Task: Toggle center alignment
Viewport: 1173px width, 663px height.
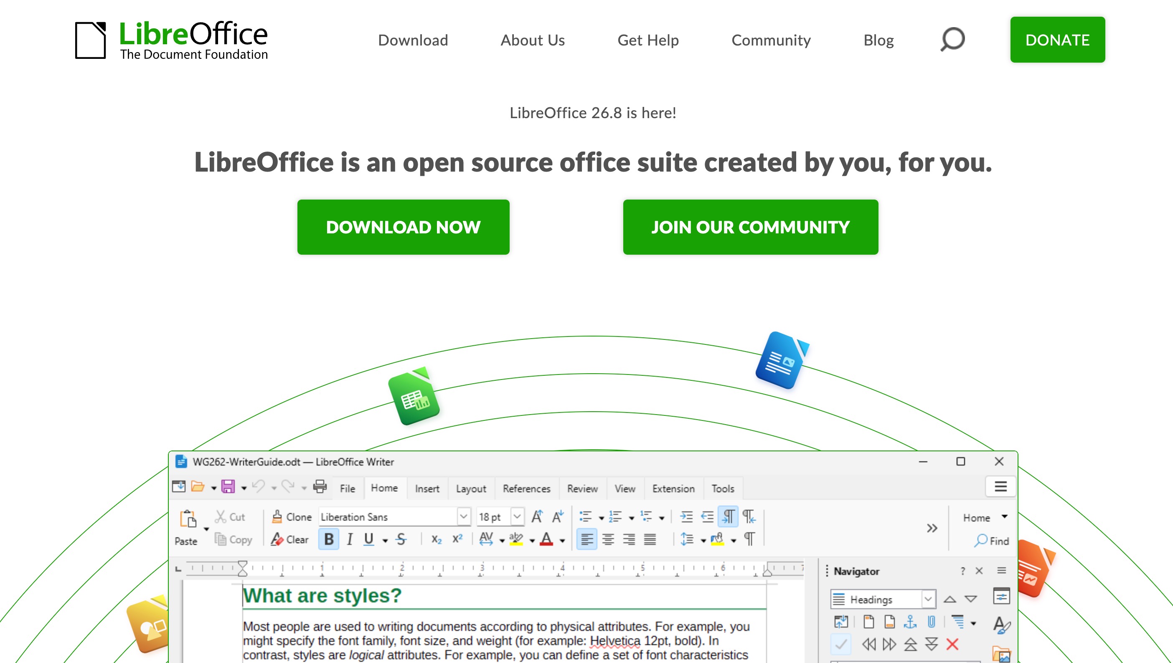Action: tap(608, 539)
